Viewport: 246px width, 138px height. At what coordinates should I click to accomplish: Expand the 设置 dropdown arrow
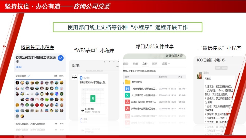[169, 64]
